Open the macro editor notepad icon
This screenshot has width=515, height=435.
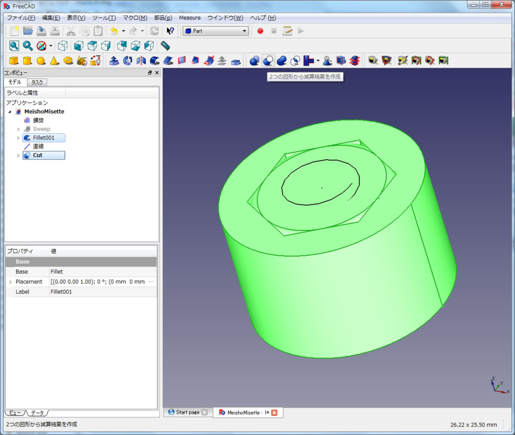click(287, 31)
